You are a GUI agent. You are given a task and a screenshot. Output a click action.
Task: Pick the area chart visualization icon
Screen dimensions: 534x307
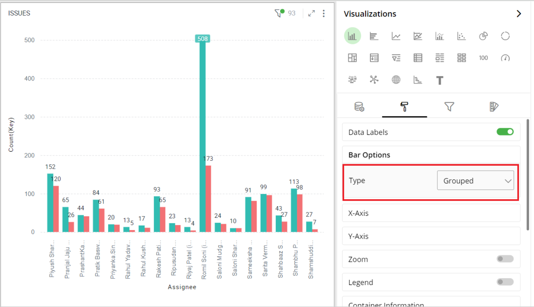click(x=418, y=36)
